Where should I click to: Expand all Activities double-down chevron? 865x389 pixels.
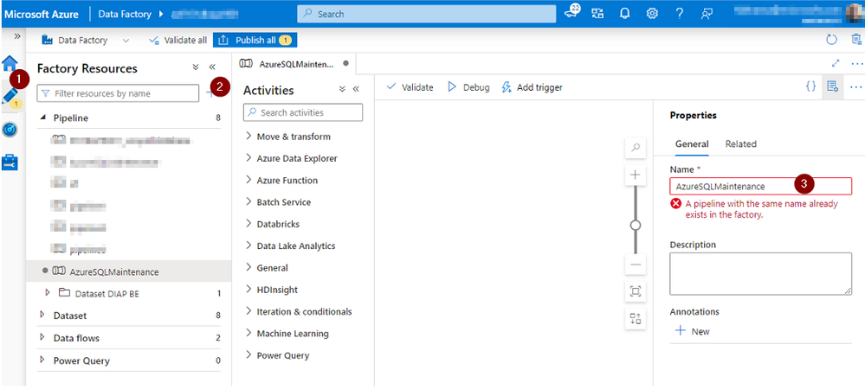(x=342, y=89)
